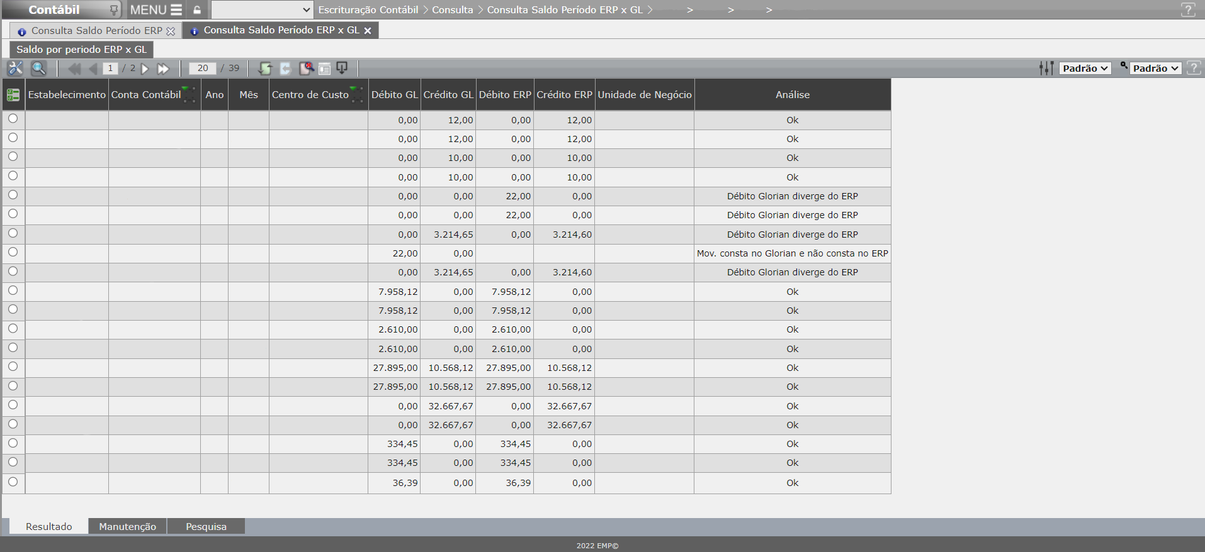Click the green select-all rows icon in header
This screenshot has width=1205, height=552.
pos(13,95)
